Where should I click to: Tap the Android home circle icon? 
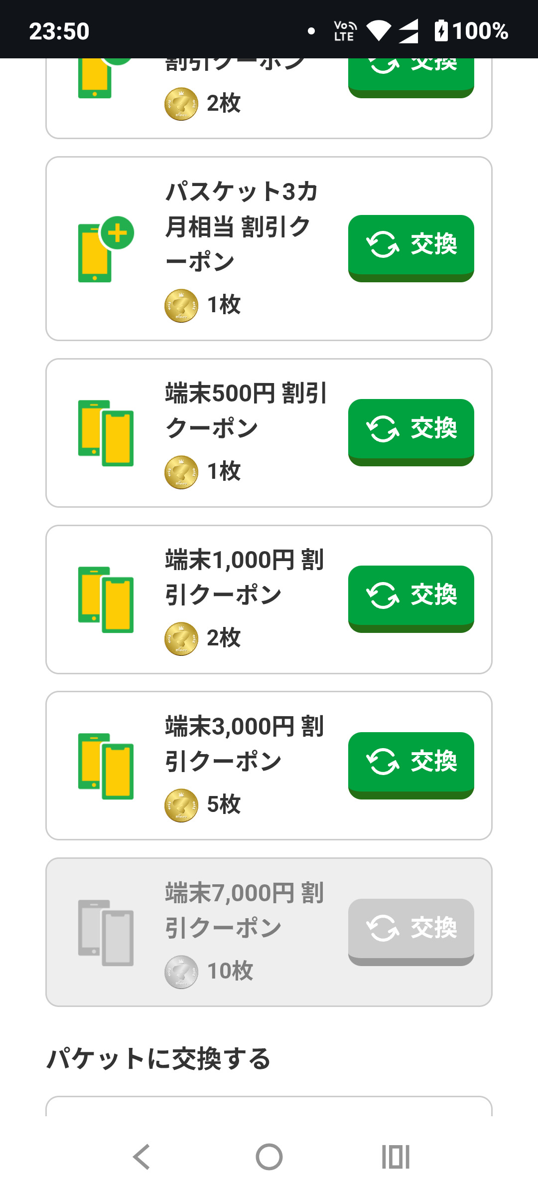click(x=269, y=1157)
